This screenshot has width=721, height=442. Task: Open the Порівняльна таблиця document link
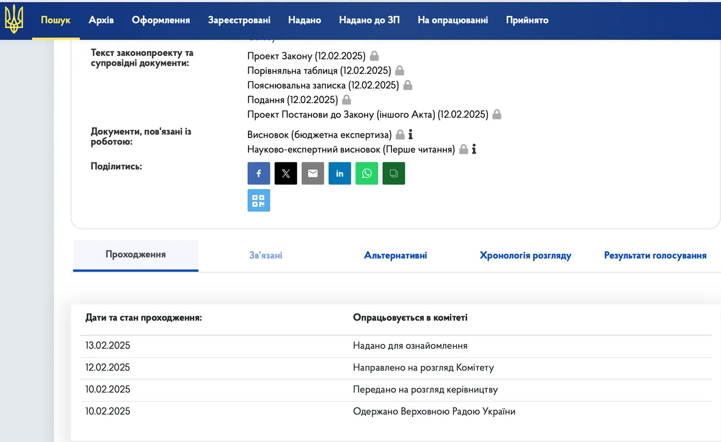[319, 70]
